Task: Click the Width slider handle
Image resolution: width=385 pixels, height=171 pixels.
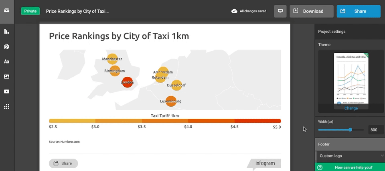Action: point(351,129)
